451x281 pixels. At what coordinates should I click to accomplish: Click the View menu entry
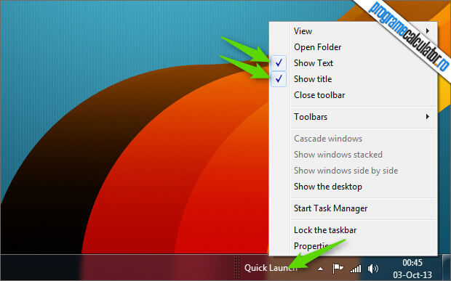pyautogui.click(x=303, y=31)
